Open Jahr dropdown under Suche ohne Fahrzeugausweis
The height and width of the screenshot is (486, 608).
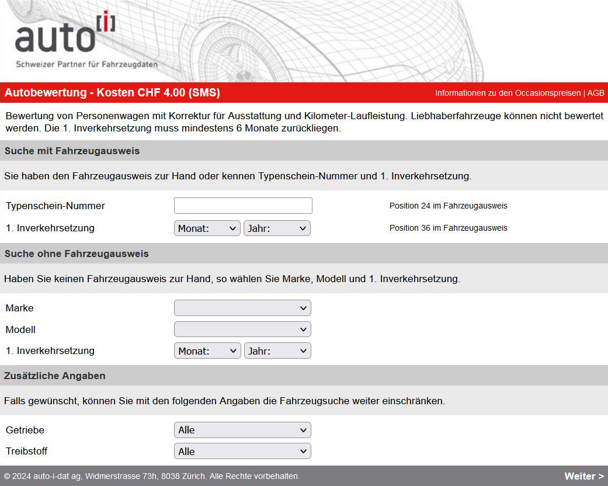(277, 351)
